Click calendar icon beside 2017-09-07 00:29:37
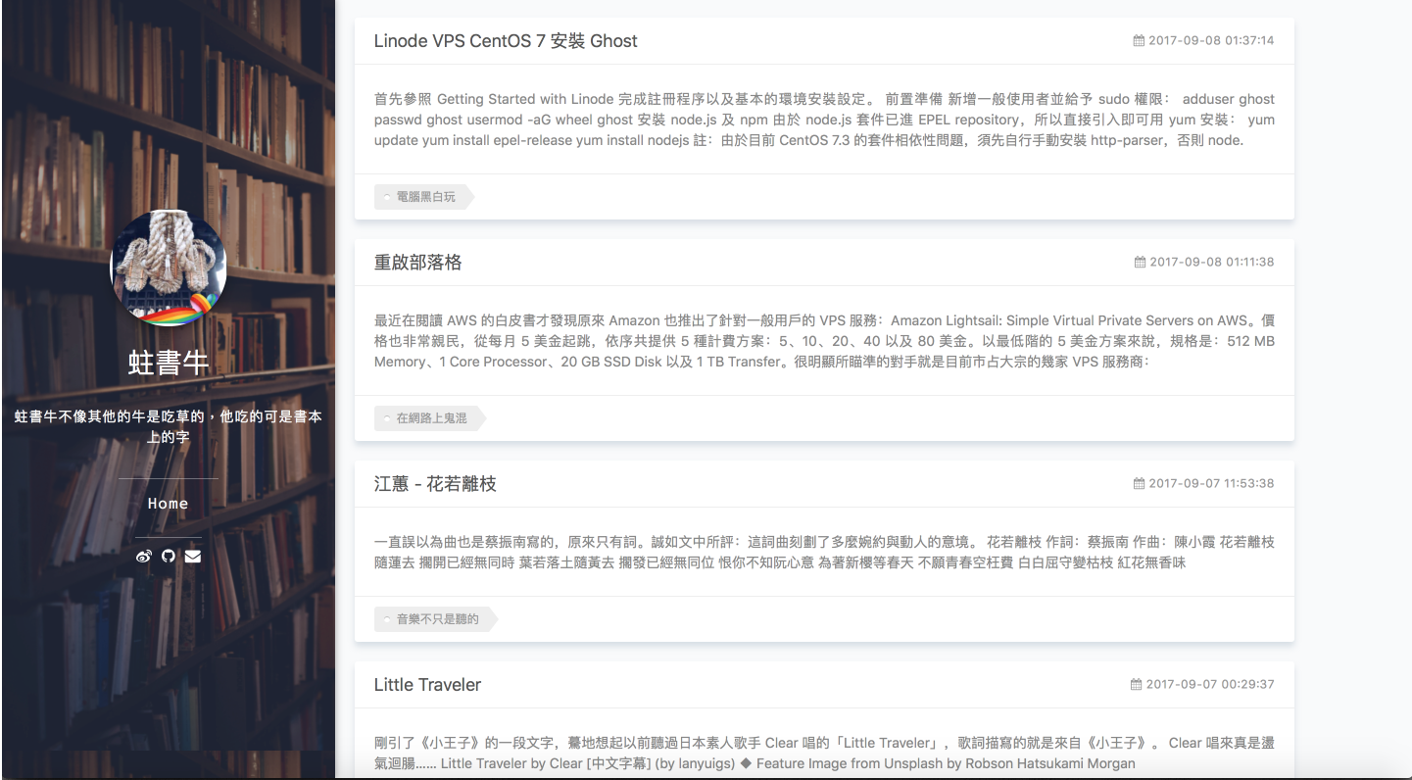 pyautogui.click(x=1137, y=685)
